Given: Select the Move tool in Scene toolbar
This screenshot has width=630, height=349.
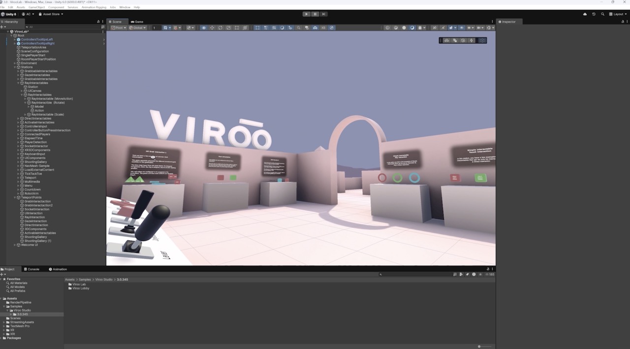Looking at the screenshot, I should pyautogui.click(x=212, y=28).
